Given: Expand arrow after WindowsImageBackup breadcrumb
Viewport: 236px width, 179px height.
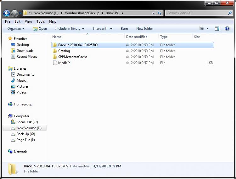Looking at the screenshot, I should click(103, 13).
